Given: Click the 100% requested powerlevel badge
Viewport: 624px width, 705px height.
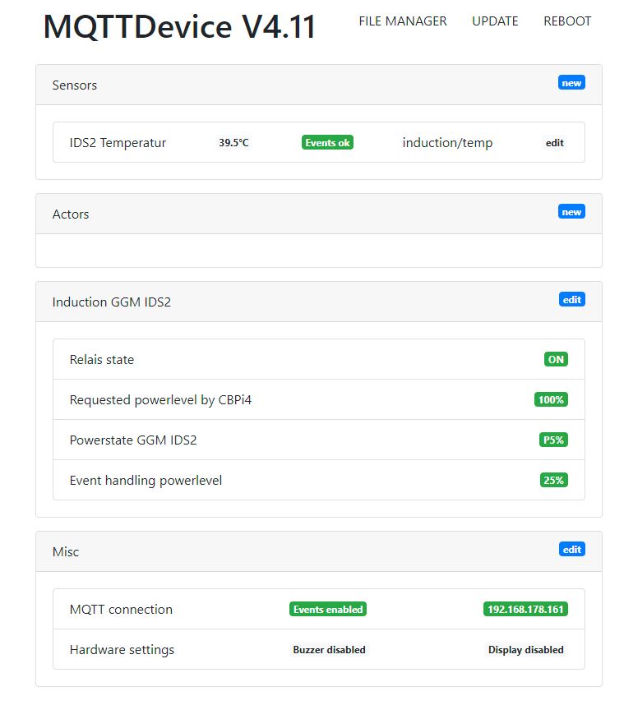Looking at the screenshot, I should click(551, 400).
